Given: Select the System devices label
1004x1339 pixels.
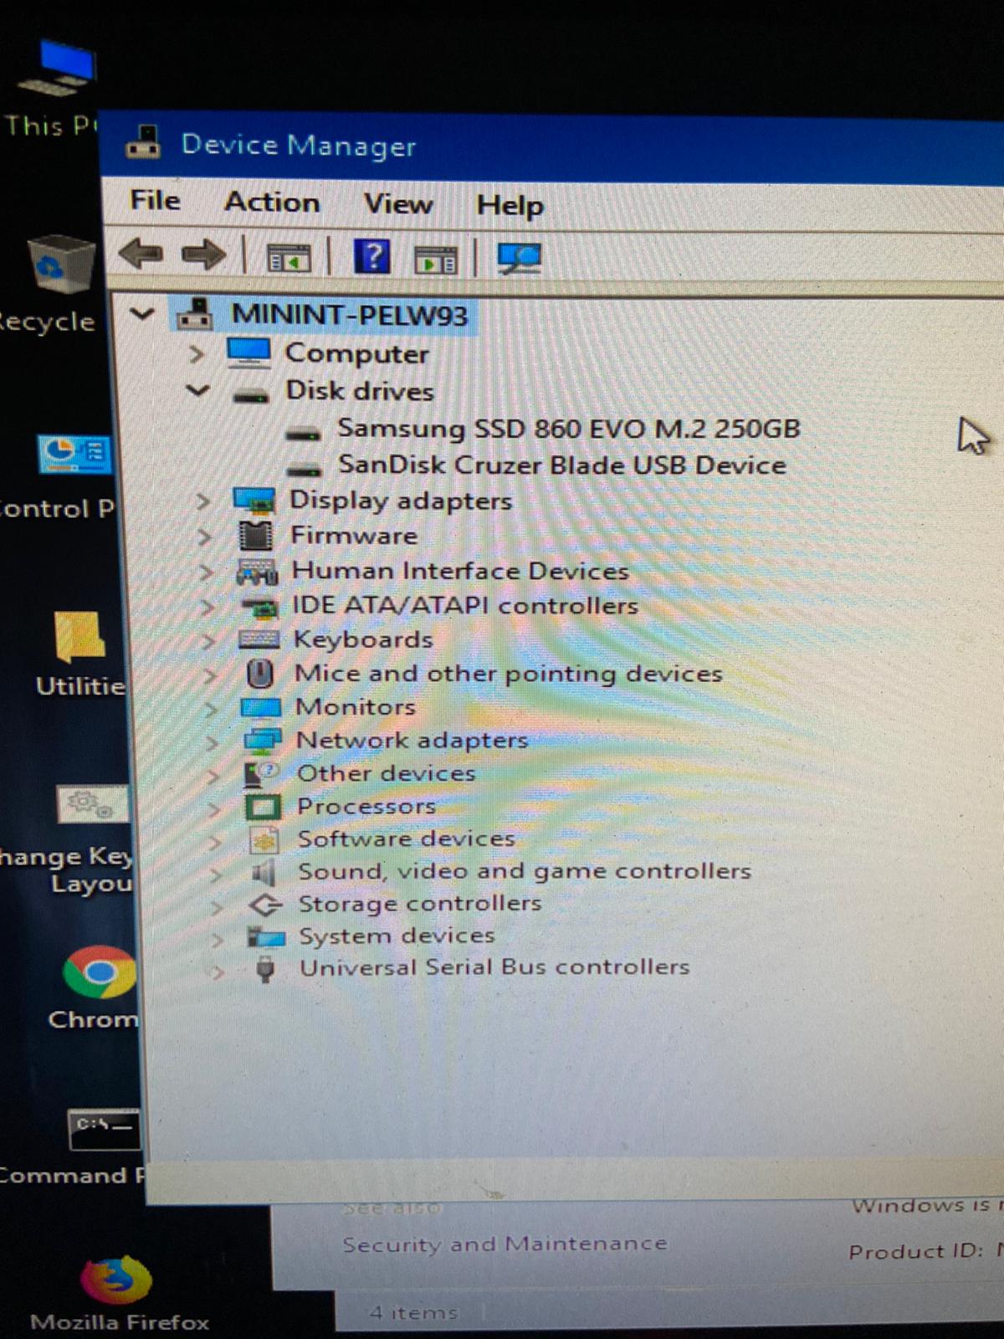Looking at the screenshot, I should 397,936.
